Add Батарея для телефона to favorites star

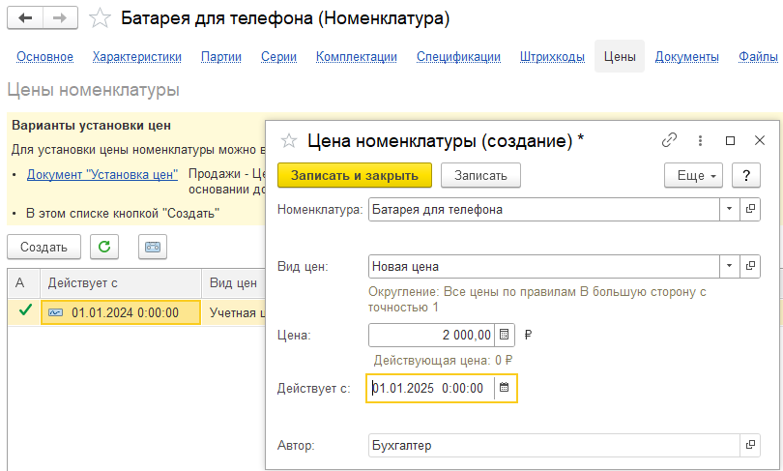coord(99,18)
